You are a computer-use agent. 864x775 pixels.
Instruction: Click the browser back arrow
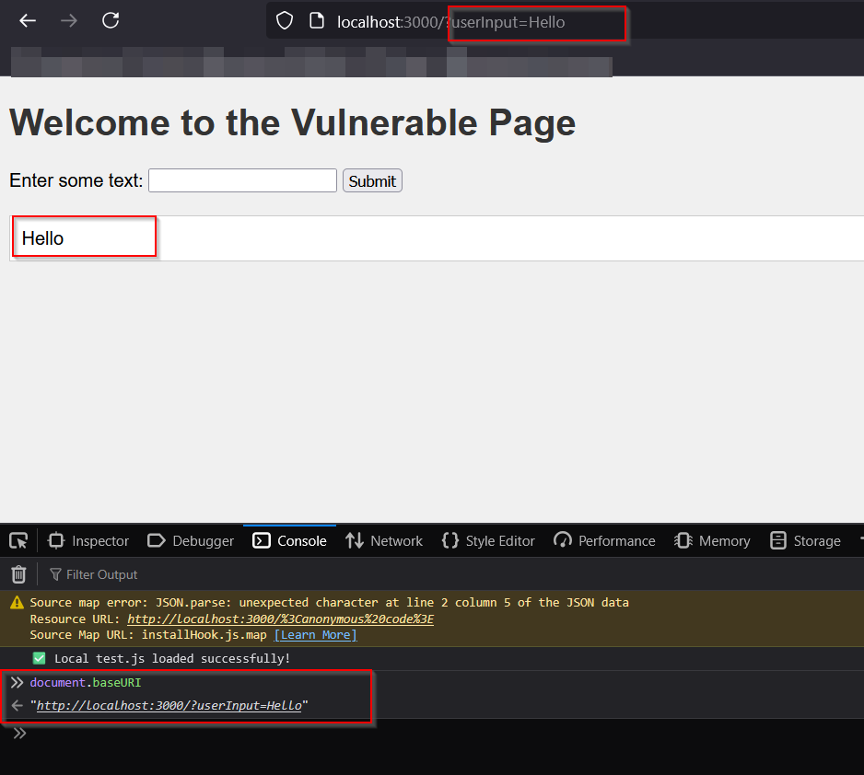tap(28, 21)
